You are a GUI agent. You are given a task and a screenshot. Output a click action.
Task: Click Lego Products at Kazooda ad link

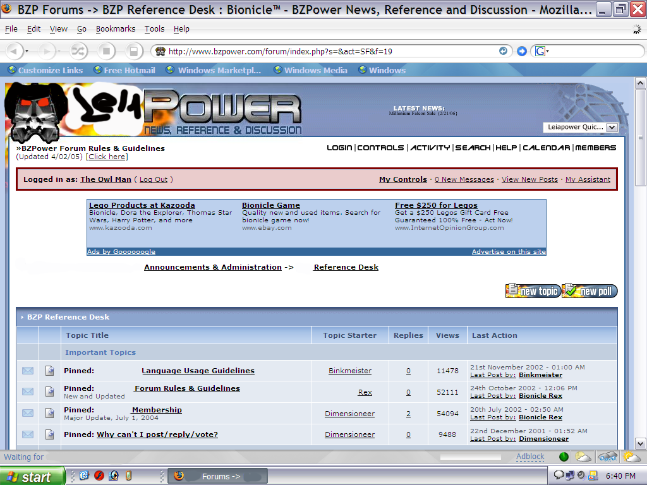142,205
